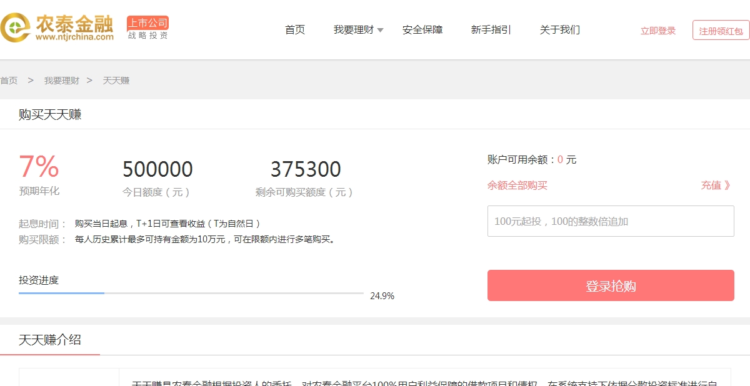750x386 pixels.
Task: Open the 首页 nav item
Action: (x=295, y=29)
